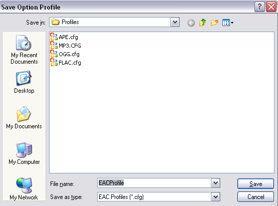Click into the File name text field
Viewport: 278px width, 206px height.
(x=154, y=183)
